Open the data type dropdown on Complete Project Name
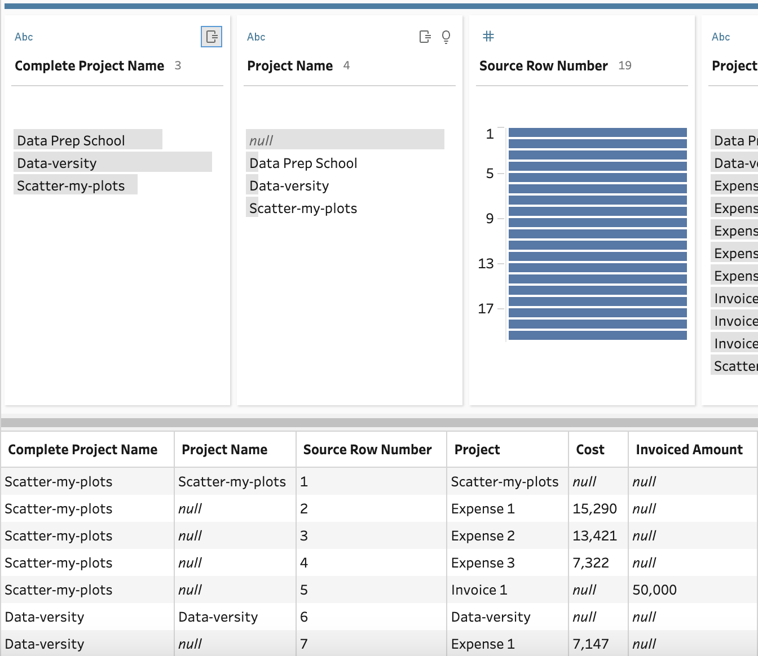758x656 pixels. pos(24,37)
